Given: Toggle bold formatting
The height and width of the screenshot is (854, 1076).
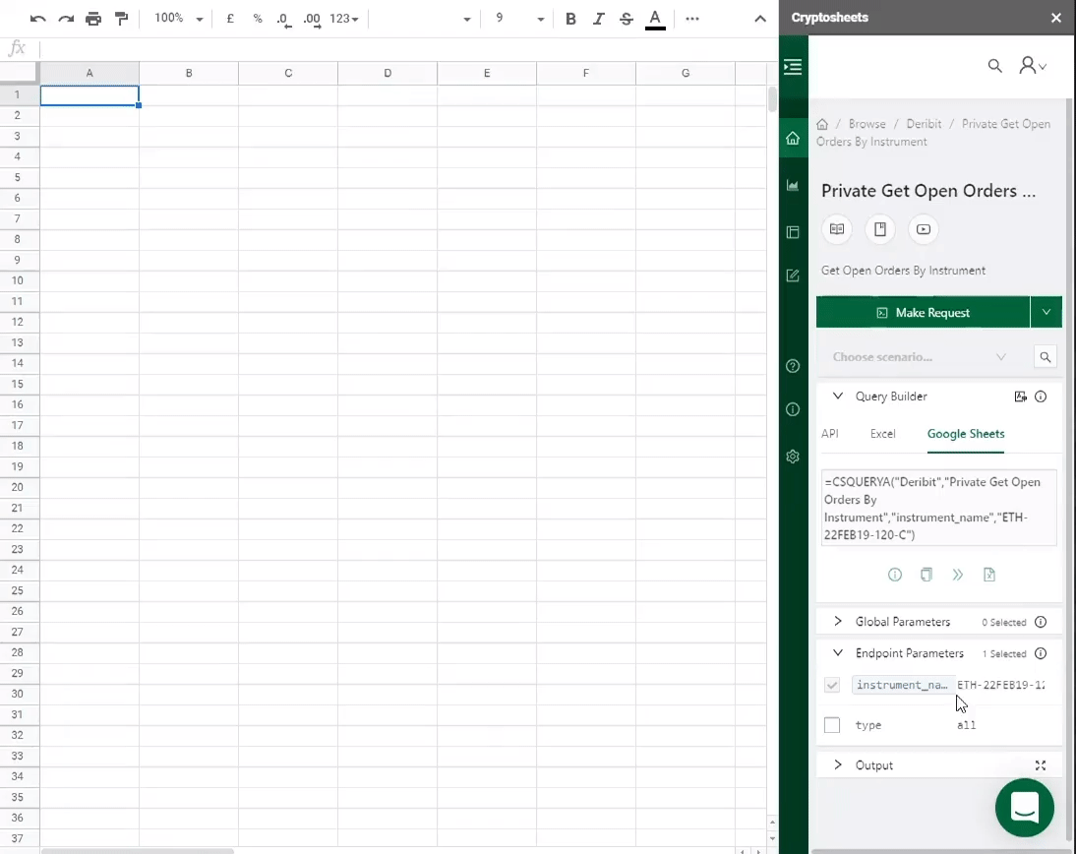Looking at the screenshot, I should pos(570,19).
